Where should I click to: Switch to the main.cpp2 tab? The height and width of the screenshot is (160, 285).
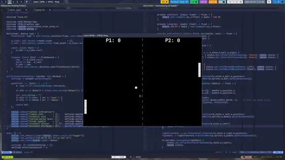pyautogui.click(x=15, y=10)
